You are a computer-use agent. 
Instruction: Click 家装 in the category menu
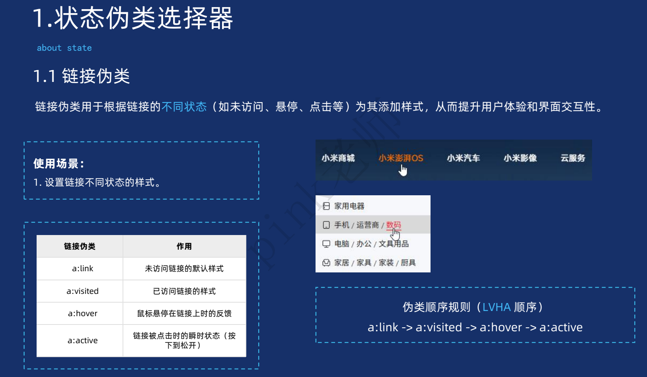(x=386, y=263)
